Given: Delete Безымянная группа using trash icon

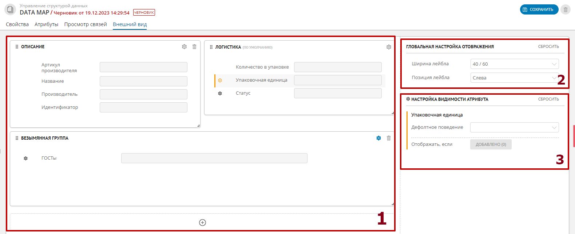Looking at the screenshot, I should pyautogui.click(x=389, y=138).
